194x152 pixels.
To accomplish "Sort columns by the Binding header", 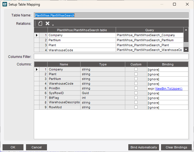I will (x=167, y=64).
